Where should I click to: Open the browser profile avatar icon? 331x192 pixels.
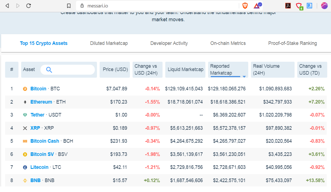pyautogui.click(x=324, y=6)
